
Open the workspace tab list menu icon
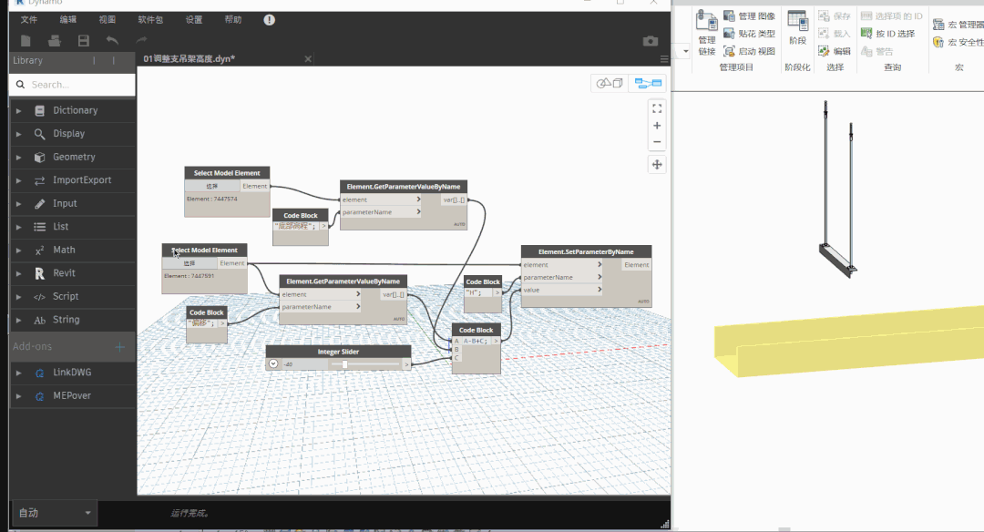coord(664,59)
